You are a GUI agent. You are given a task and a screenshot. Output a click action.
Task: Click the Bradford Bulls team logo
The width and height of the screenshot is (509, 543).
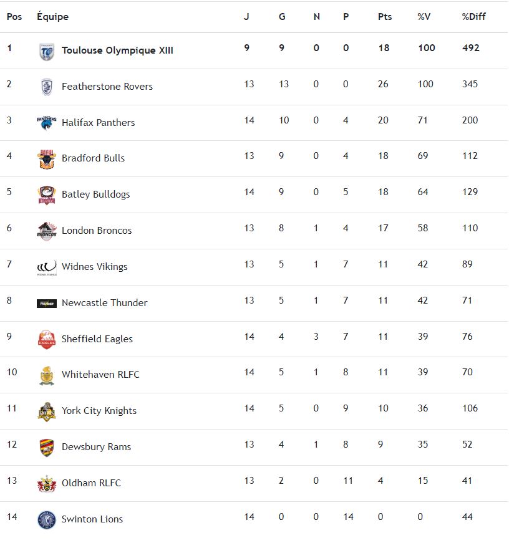[47, 159]
